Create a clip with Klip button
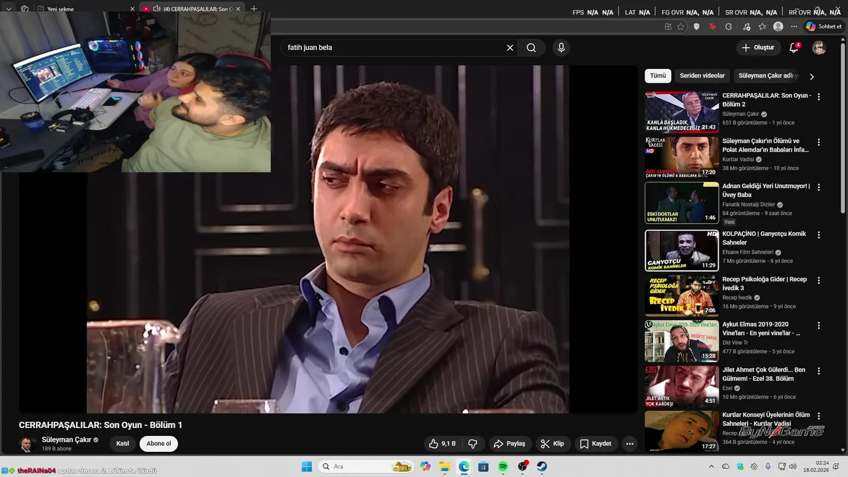Screen dimensions: 848x477 pyautogui.click(x=553, y=444)
